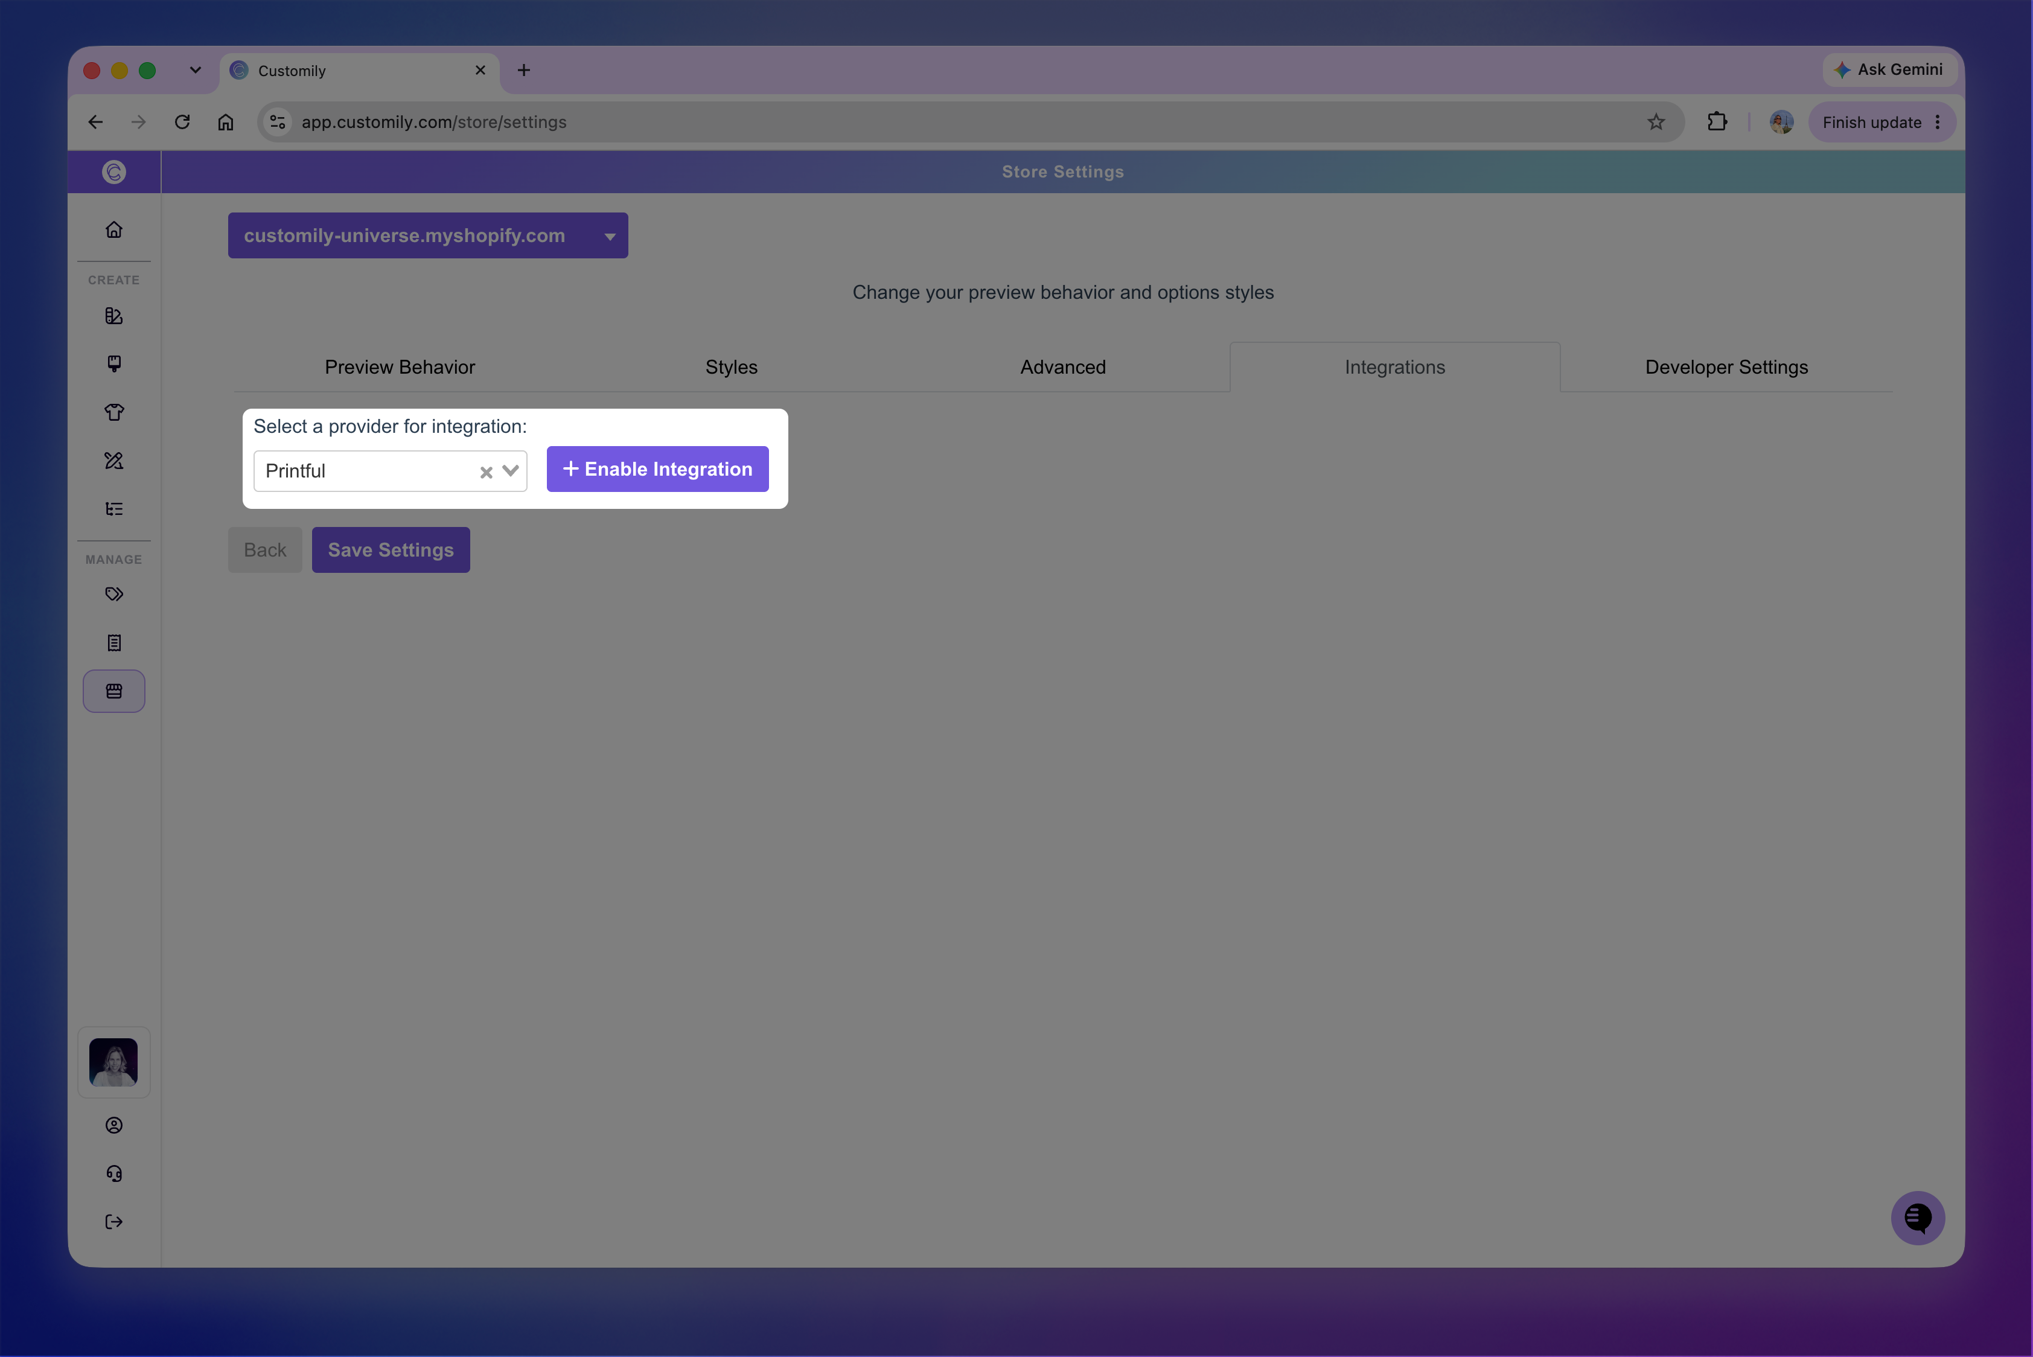The height and width of the screenshot is (1357, 2033).
Task: Click the logout icon in the sidebar
Action: tap(113, 1222)
